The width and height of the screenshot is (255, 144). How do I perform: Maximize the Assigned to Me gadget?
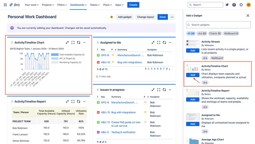159,42
